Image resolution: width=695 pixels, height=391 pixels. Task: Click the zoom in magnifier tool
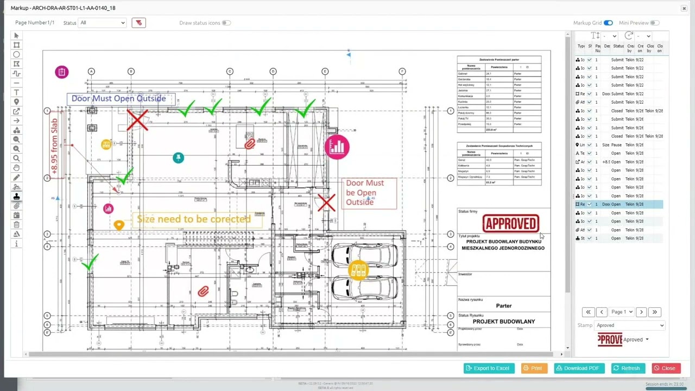(x=16, y=149)
